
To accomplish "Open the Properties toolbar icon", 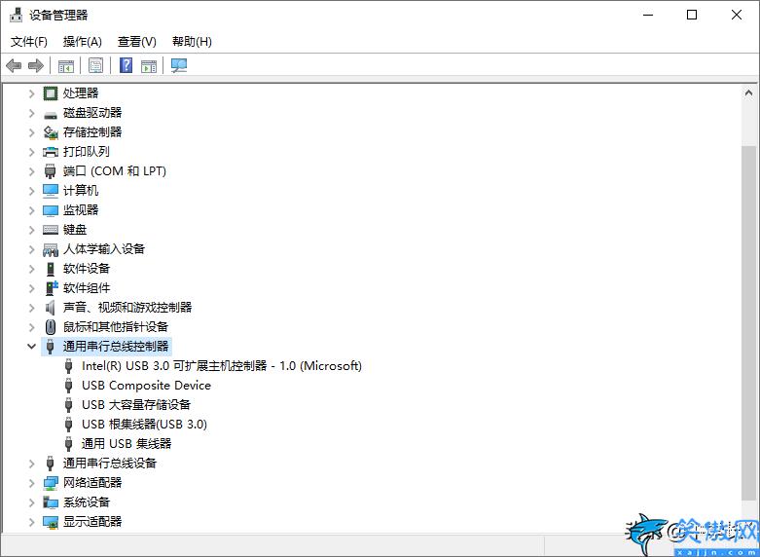I will click(96, 65).
